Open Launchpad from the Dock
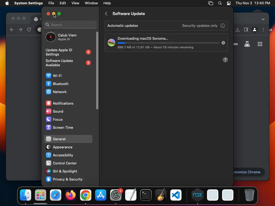The image size is (275, 206). [41, 195]
